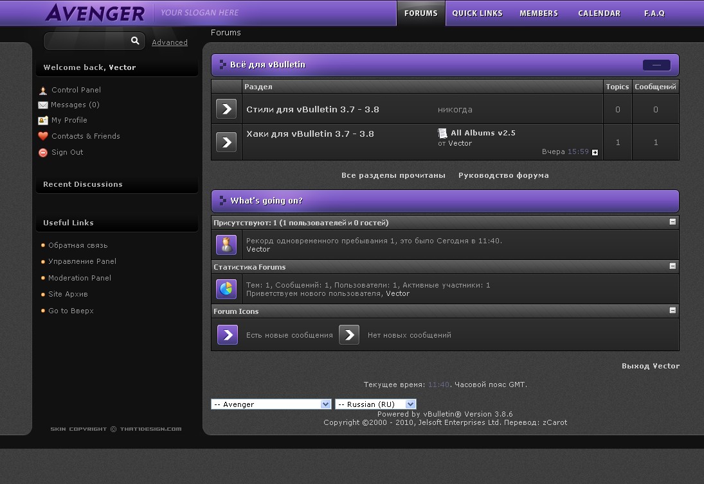Click Vector in the online users list
Image resolution: width=704 pixels, height=484 pixels.
tap(258, 249)
